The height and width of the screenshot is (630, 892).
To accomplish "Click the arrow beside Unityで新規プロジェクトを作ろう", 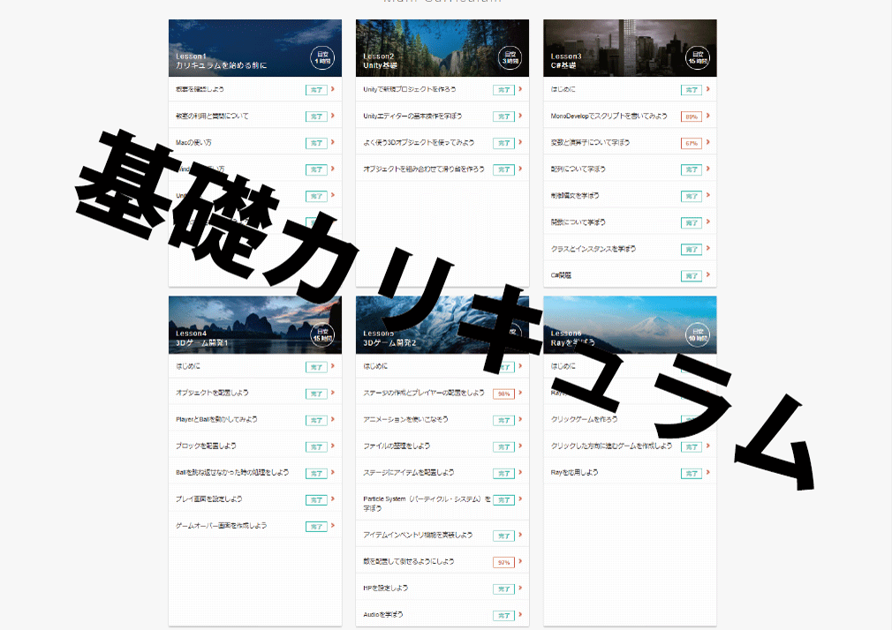I will point(520,89).
